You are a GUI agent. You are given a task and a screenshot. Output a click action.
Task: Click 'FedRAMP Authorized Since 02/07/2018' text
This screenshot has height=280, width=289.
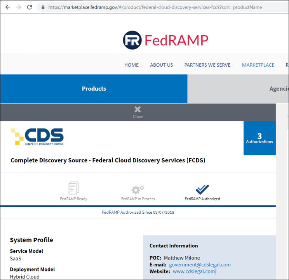tap(138, 212)
